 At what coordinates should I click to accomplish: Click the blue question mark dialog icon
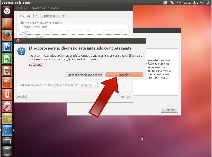pyautogui.click(x=21, y=51)
